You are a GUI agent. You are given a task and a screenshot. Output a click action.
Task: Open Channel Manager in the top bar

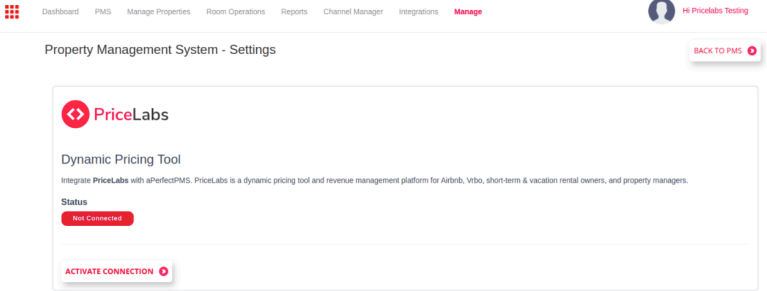[x=353, y=12]
